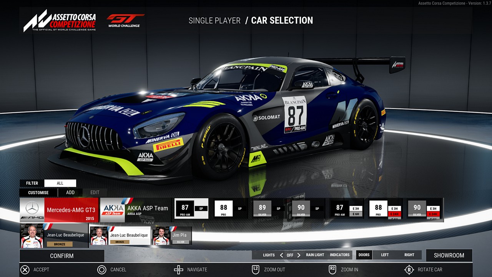The image size is (492, 277).
Task: Toggle the Indicators option
Action: [x=340, y=255]
